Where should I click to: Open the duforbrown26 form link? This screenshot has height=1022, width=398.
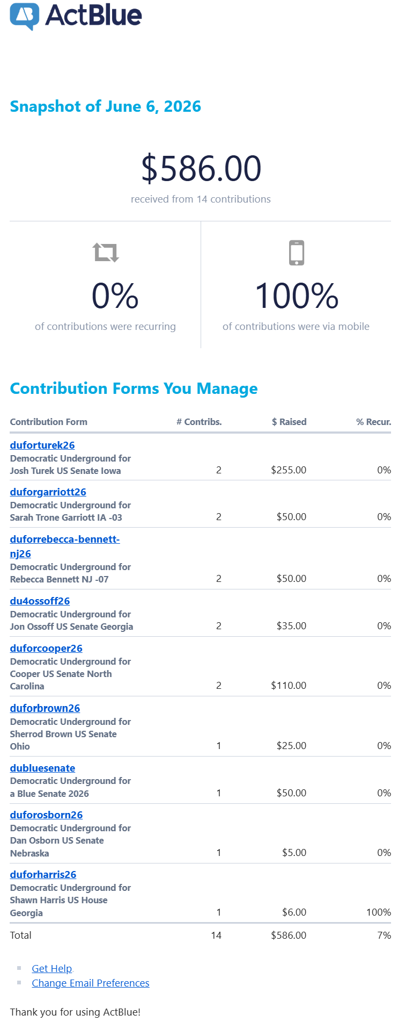pos(45,708)
